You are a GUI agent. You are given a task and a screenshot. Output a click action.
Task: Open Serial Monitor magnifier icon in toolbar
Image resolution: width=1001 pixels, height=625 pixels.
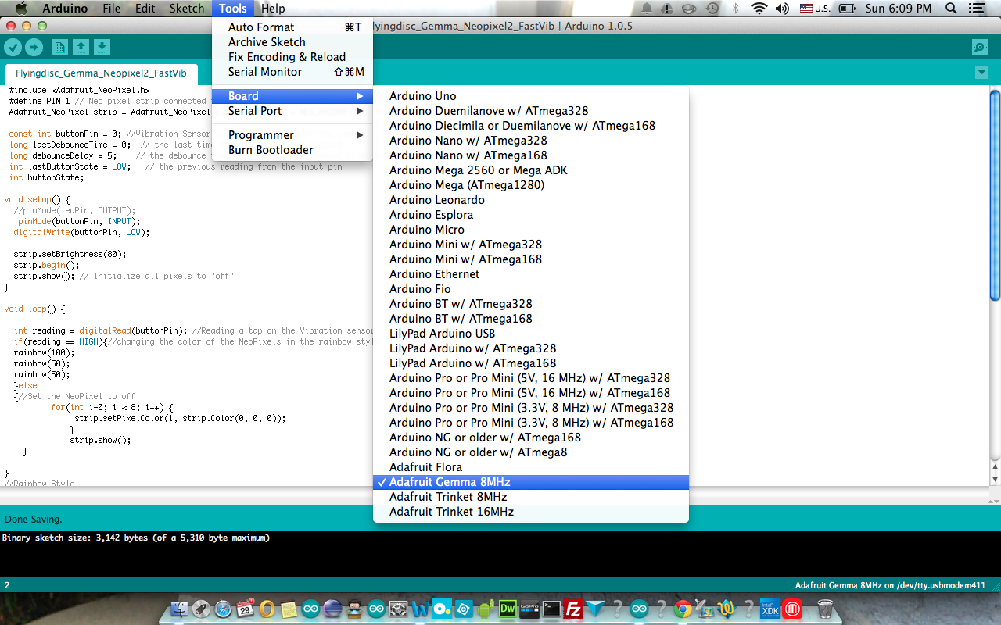[x=980, y=48]
